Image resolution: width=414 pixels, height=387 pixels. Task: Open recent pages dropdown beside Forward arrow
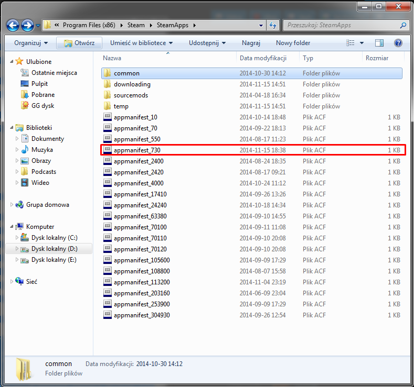(x=38, y=26)
